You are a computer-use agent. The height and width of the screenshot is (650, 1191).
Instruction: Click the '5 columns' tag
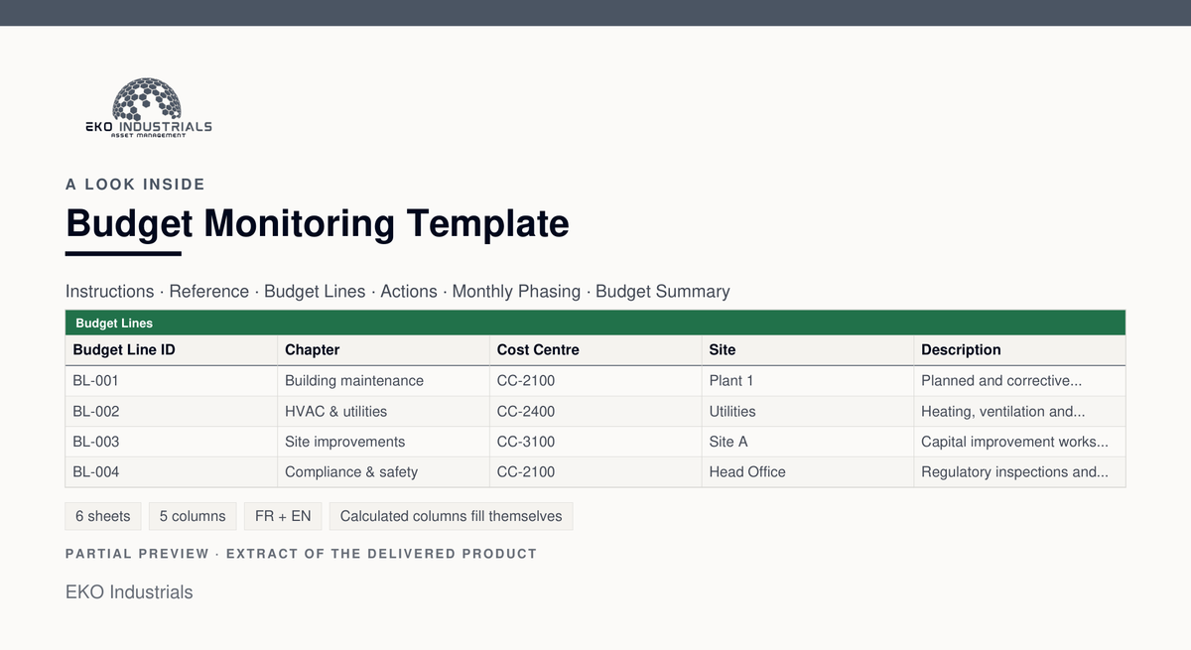193,516
